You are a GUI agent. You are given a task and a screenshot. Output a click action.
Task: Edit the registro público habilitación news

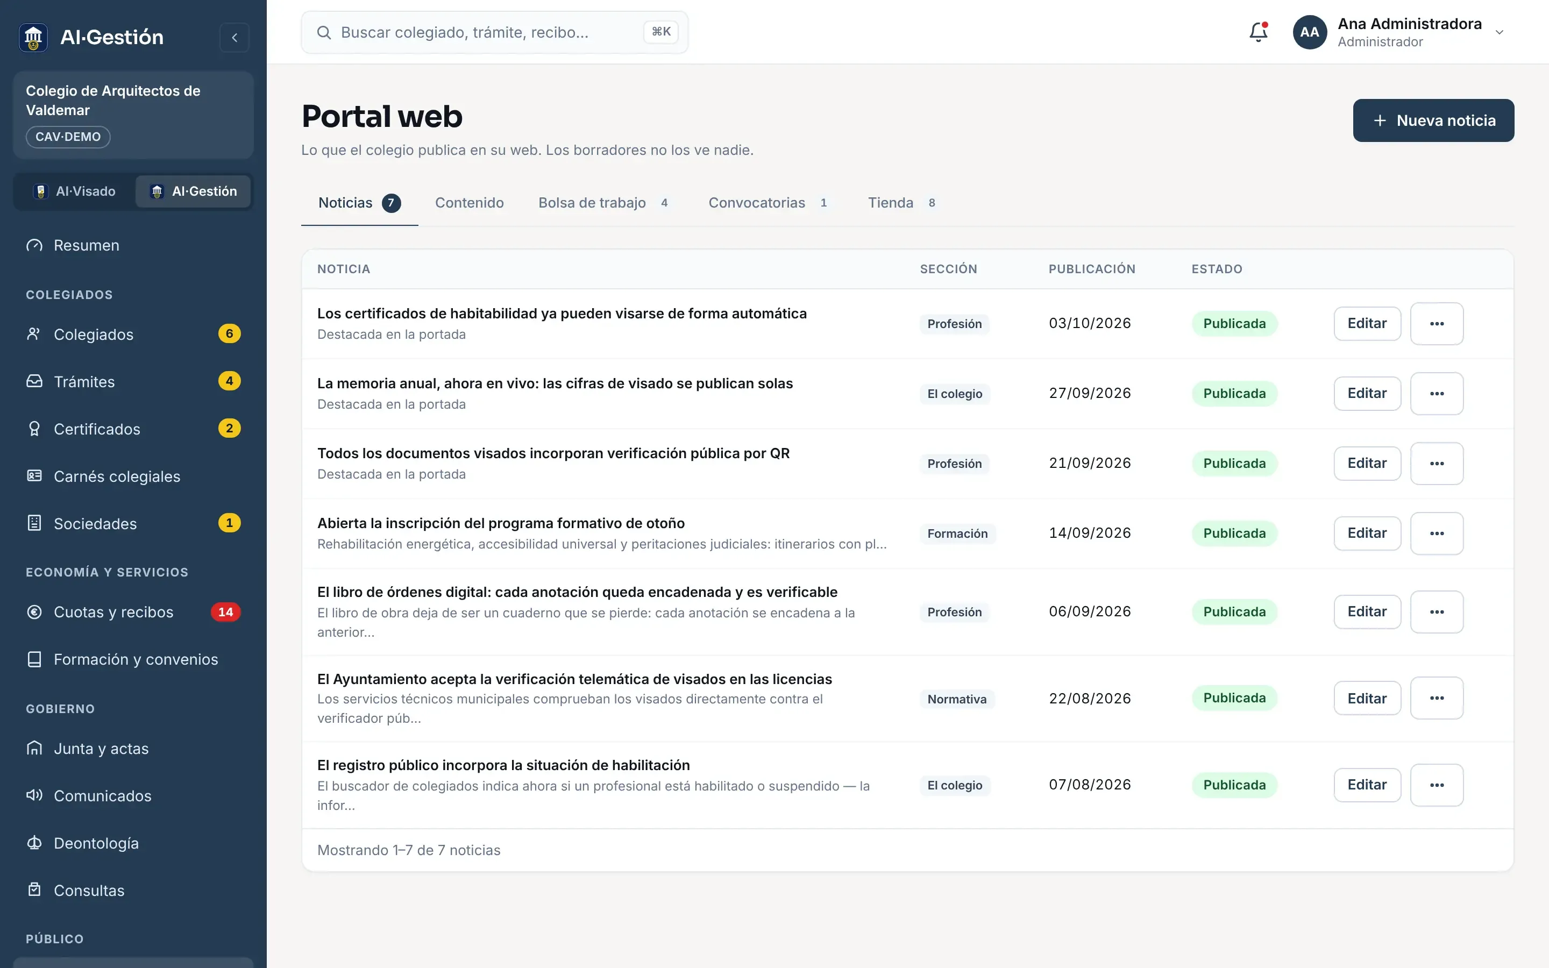(x=1367, y=785)
